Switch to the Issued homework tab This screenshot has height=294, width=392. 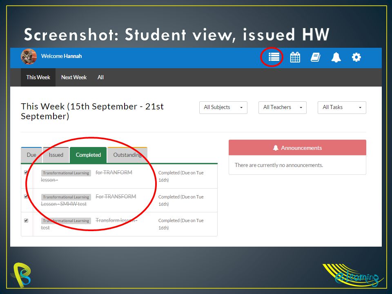tap(56, 155)
